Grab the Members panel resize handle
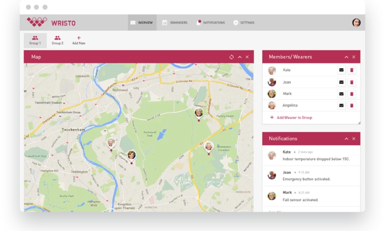The image size is (385, 231). tap(359, 123)
